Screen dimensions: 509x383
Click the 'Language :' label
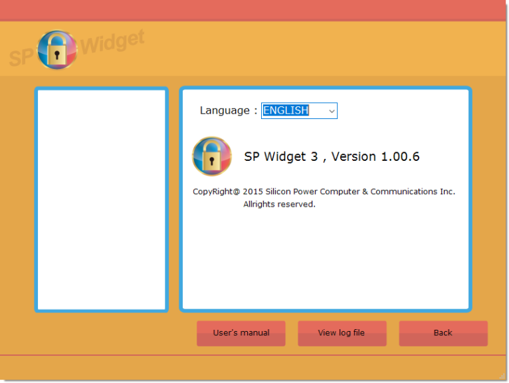click(x=229, y=111)
